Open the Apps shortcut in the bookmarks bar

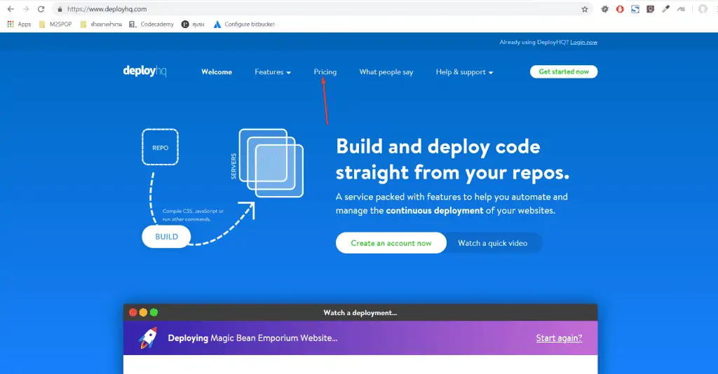point(19,25)
